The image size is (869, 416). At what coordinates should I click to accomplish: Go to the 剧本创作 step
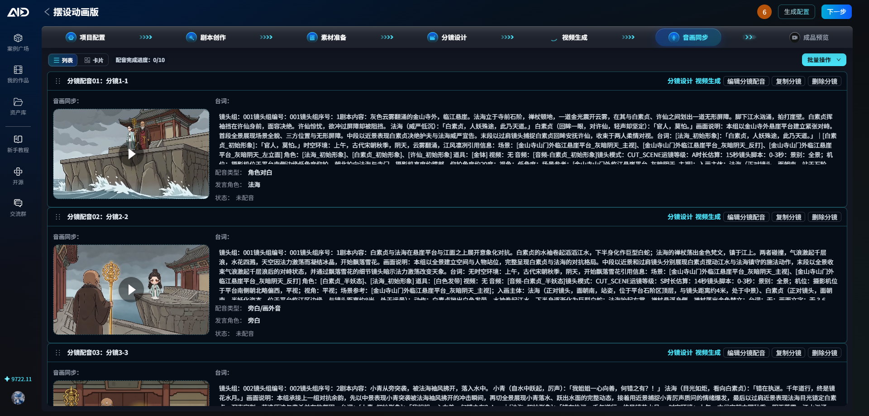coord(206,37)
